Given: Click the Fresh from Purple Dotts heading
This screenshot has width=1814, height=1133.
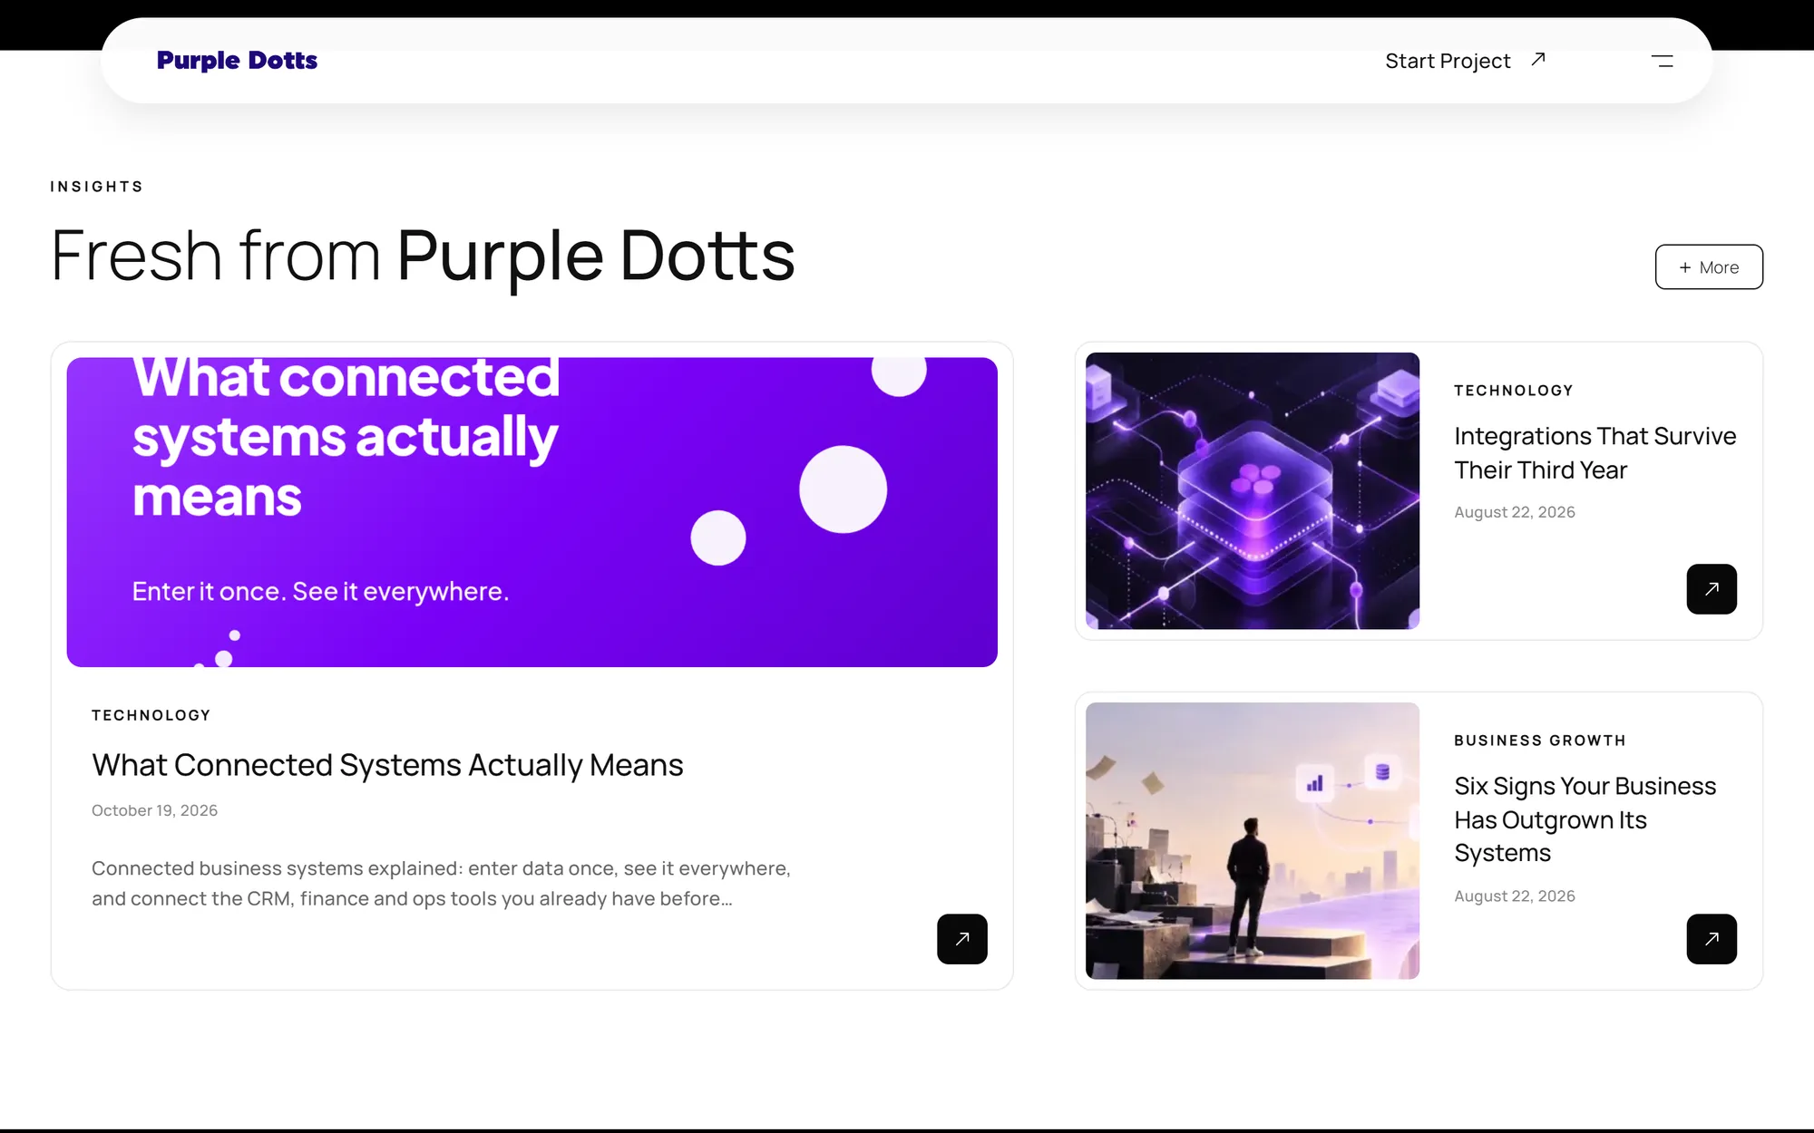Looking at the screenshot, I should (423, 257).
